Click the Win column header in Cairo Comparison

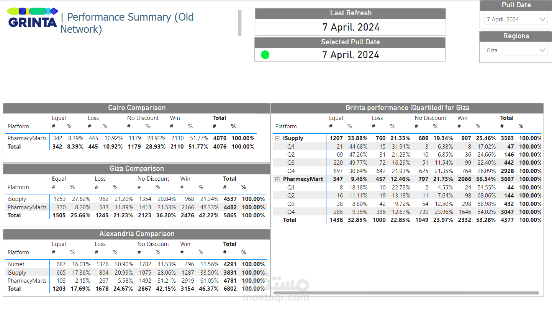pos(175,118)
